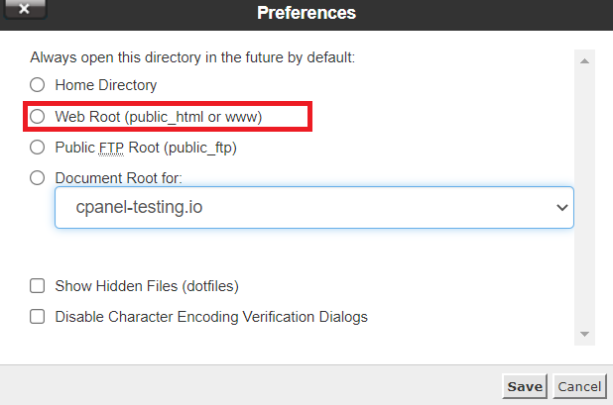Click the Show Hidden Files (dotfiles) label
The image size is (613, 405).
point(147,286)
